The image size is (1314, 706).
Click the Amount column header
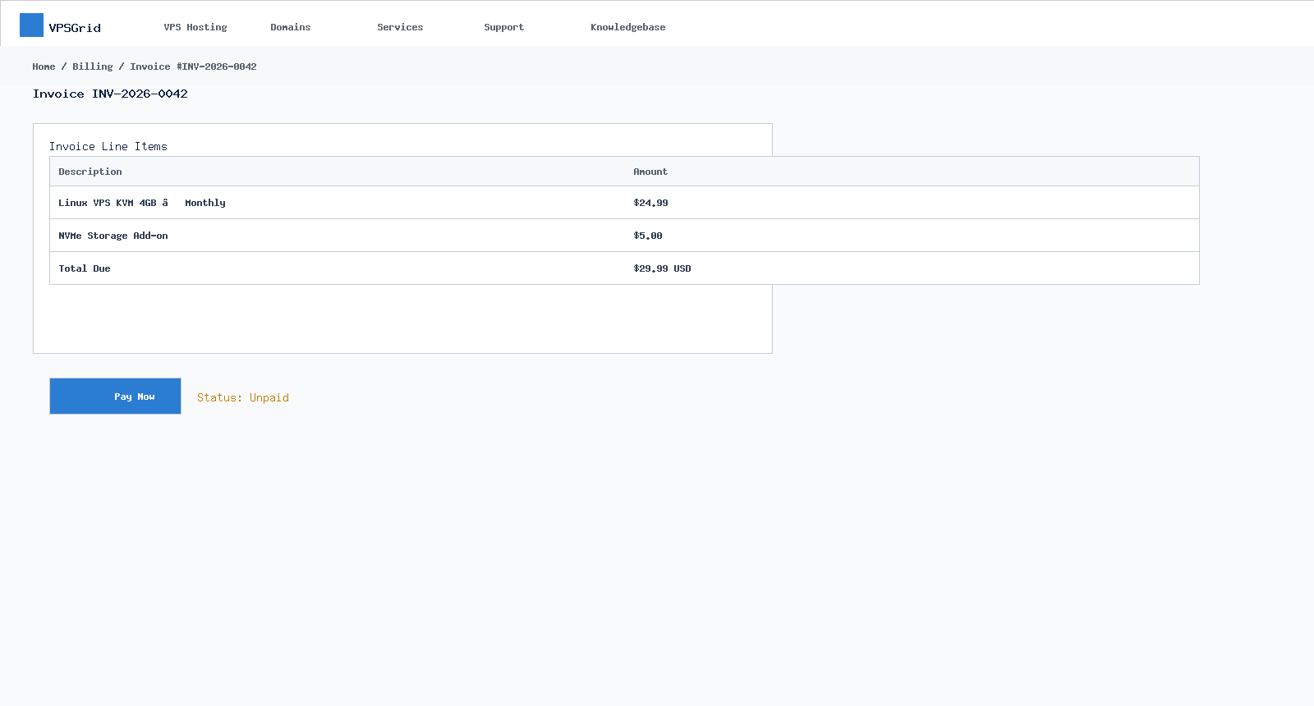(x=650, y=172)
